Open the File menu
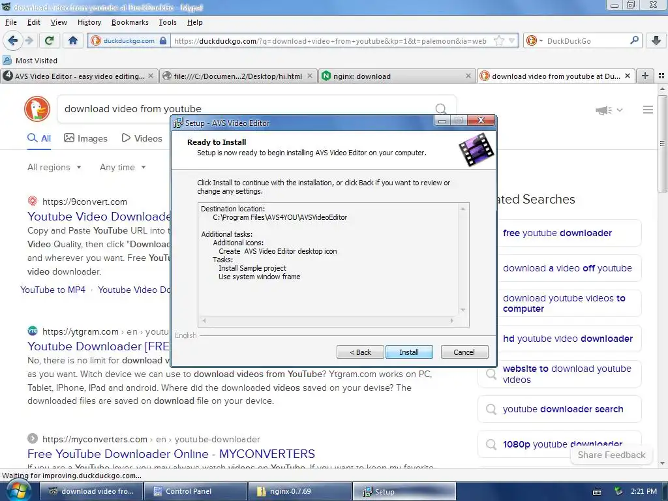The image size is (668, 501). tap(10, 22)
